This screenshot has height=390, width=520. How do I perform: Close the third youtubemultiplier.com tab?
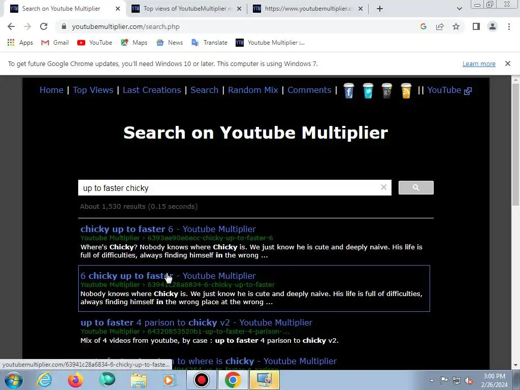pyautogui.click(x=361, y=9)
